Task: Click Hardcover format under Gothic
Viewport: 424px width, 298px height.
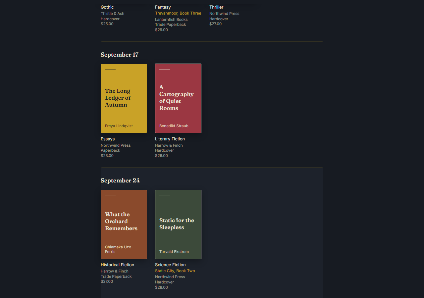Action: [110, 19]
